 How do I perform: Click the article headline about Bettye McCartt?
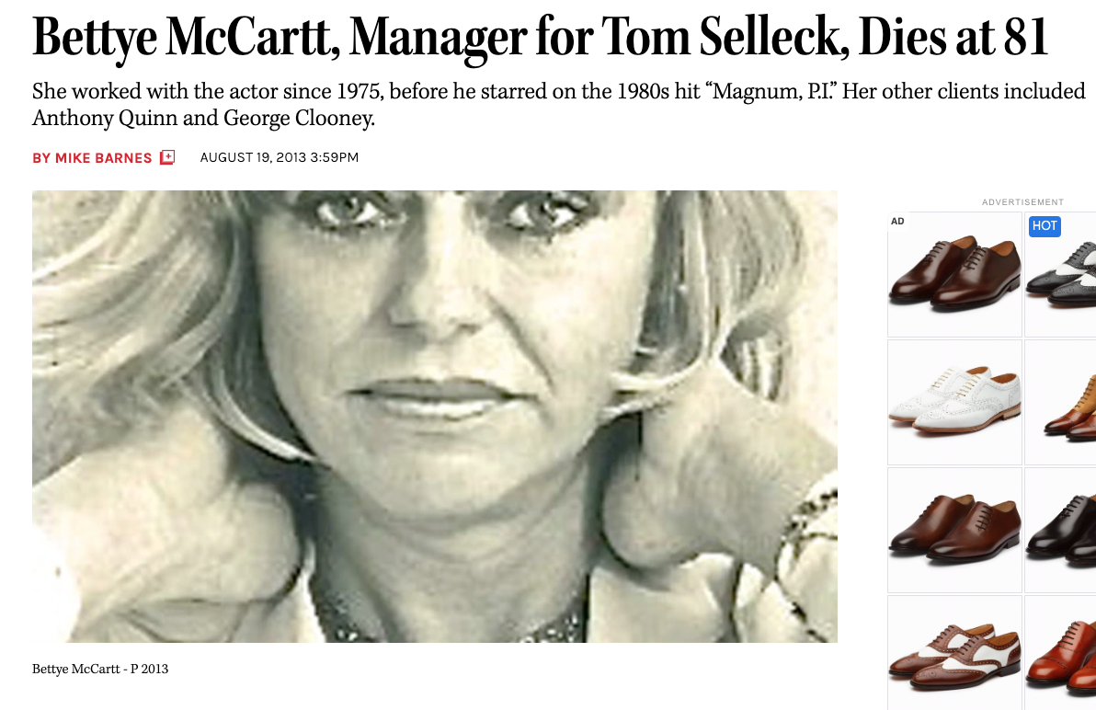[x=540, y=36]
